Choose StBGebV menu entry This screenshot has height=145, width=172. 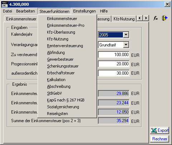67,93
